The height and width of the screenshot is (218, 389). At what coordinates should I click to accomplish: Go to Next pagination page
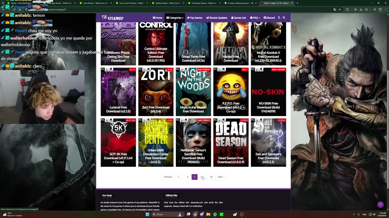(221, 177)
